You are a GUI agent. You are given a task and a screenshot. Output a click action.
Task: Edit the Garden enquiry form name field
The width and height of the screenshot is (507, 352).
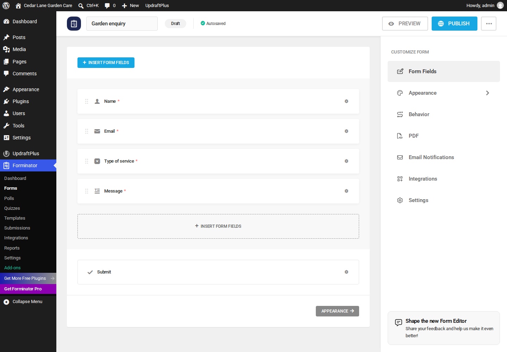tap(122, 24)
